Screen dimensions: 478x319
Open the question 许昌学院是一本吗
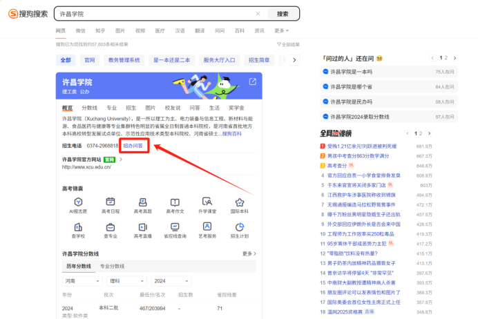[389, 72]
